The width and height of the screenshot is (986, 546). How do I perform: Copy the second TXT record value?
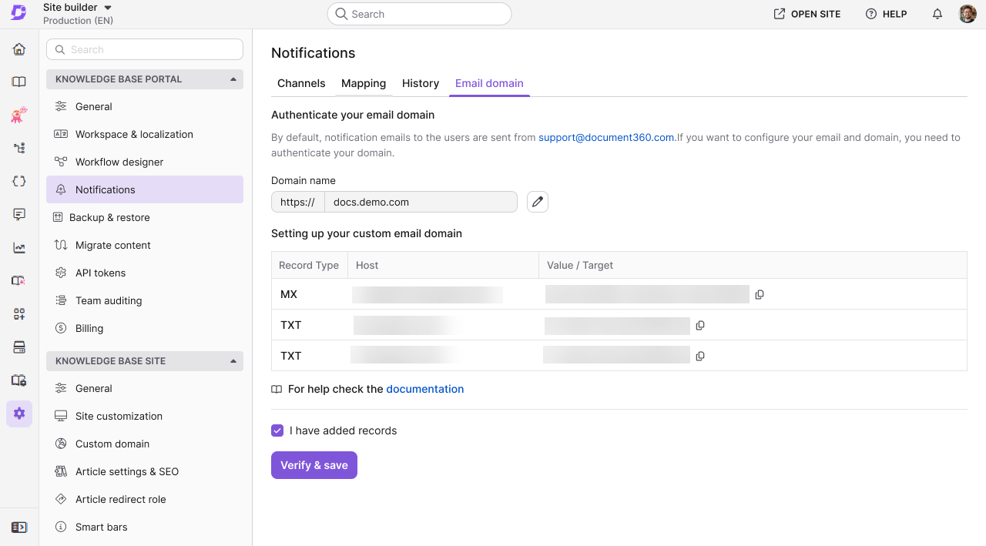point(700,356)
